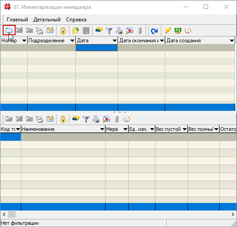Image resolution: width=237 pixels, height=227 pixels.
Task: Click the lightning bolt icon in the upper toolbar
Action: pyautogui.click(x=168, y=31)
